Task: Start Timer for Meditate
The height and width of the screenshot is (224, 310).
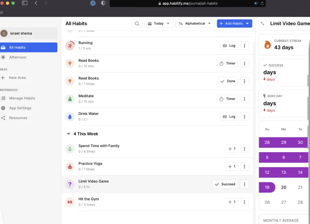Action: coord(227,99)
